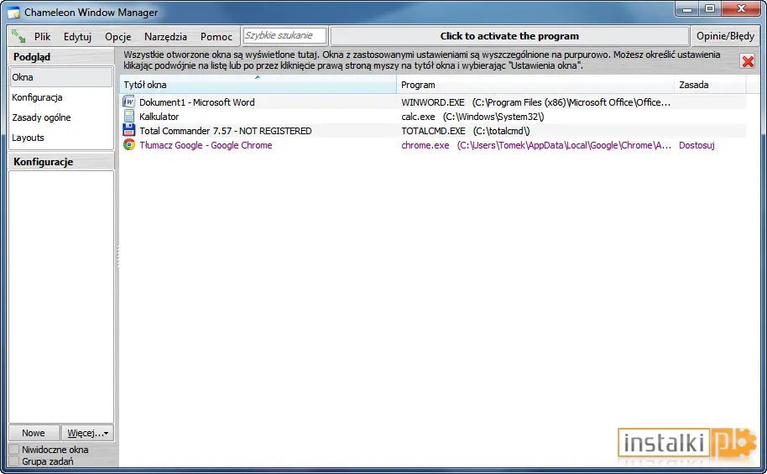Image resolution: width=767 pixels, height=474 pixels.
Task: Open the Opinie/Błędy button
Action: click(x=725, y=36)
